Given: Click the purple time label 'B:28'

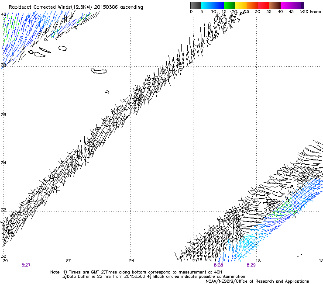Looking at the screenshot, I should 218,265.
